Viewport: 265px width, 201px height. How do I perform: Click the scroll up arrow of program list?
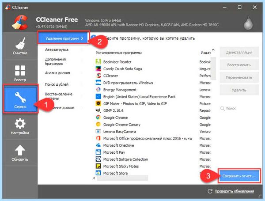coord(213,50)
